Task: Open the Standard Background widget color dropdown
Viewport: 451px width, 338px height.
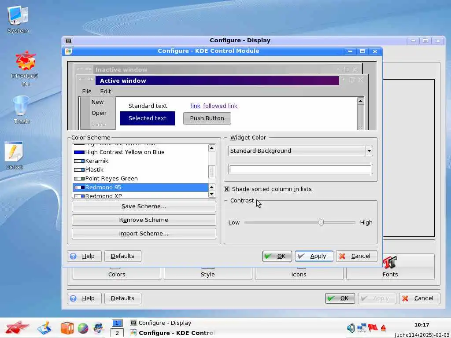Action: [x=300, y=151]
